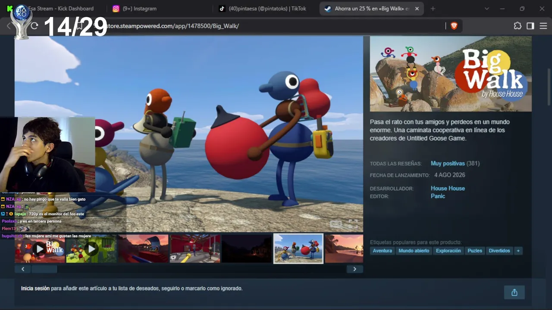Screen dimensions: 552x310
Task: Click the game description paragraph text
Action: (440, 130)
